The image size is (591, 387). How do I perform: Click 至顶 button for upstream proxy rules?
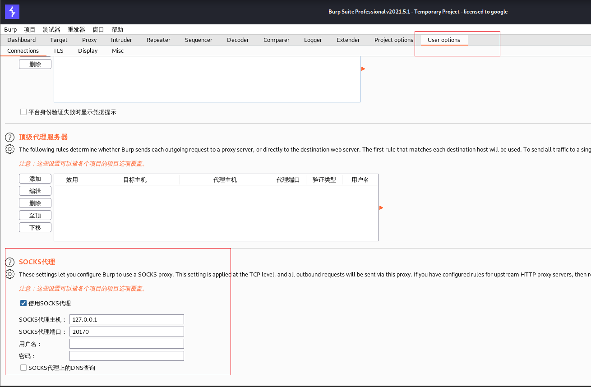pos(35,215)
